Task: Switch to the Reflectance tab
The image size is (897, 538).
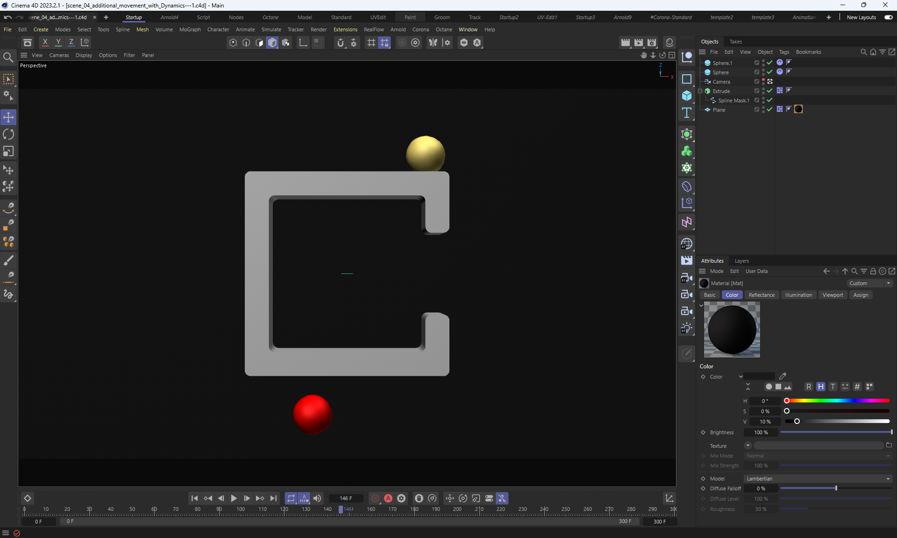Action: (761, 295)
